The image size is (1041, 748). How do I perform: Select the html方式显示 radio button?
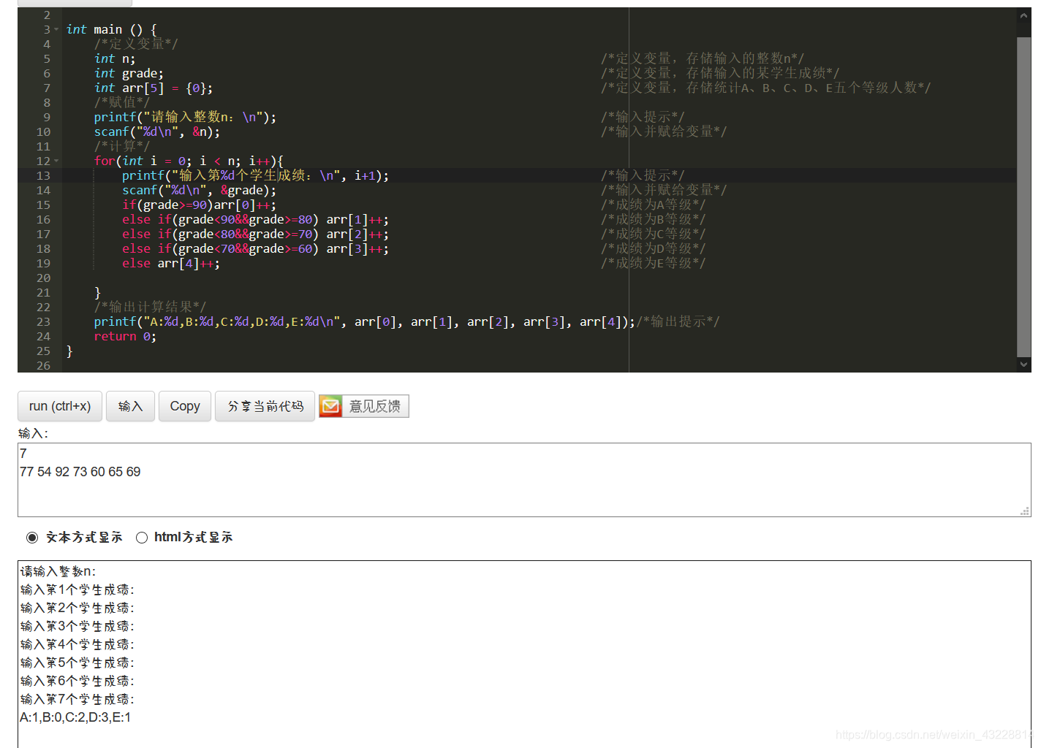click(x=142, y=538)
